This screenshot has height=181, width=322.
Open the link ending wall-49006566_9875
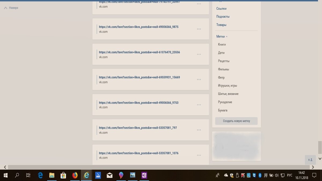click(138, 27)
